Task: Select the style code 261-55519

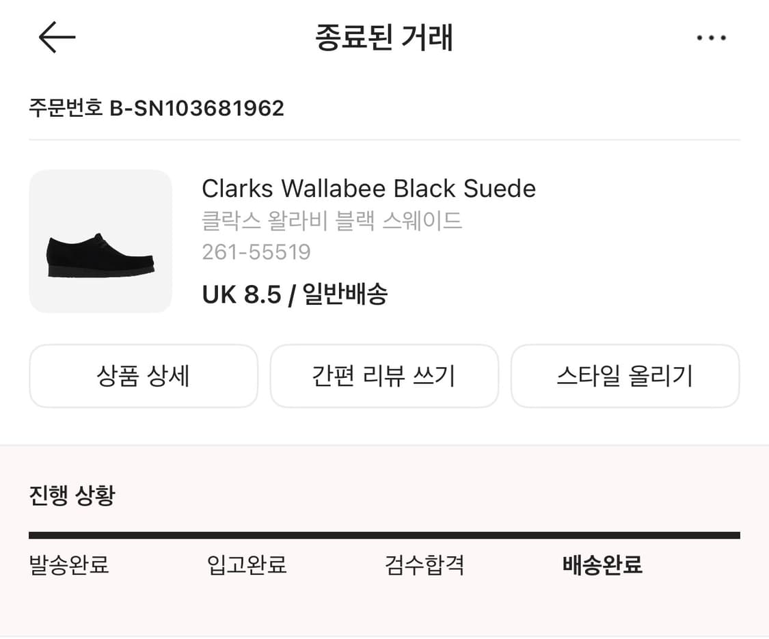Action: pos(256,252)
